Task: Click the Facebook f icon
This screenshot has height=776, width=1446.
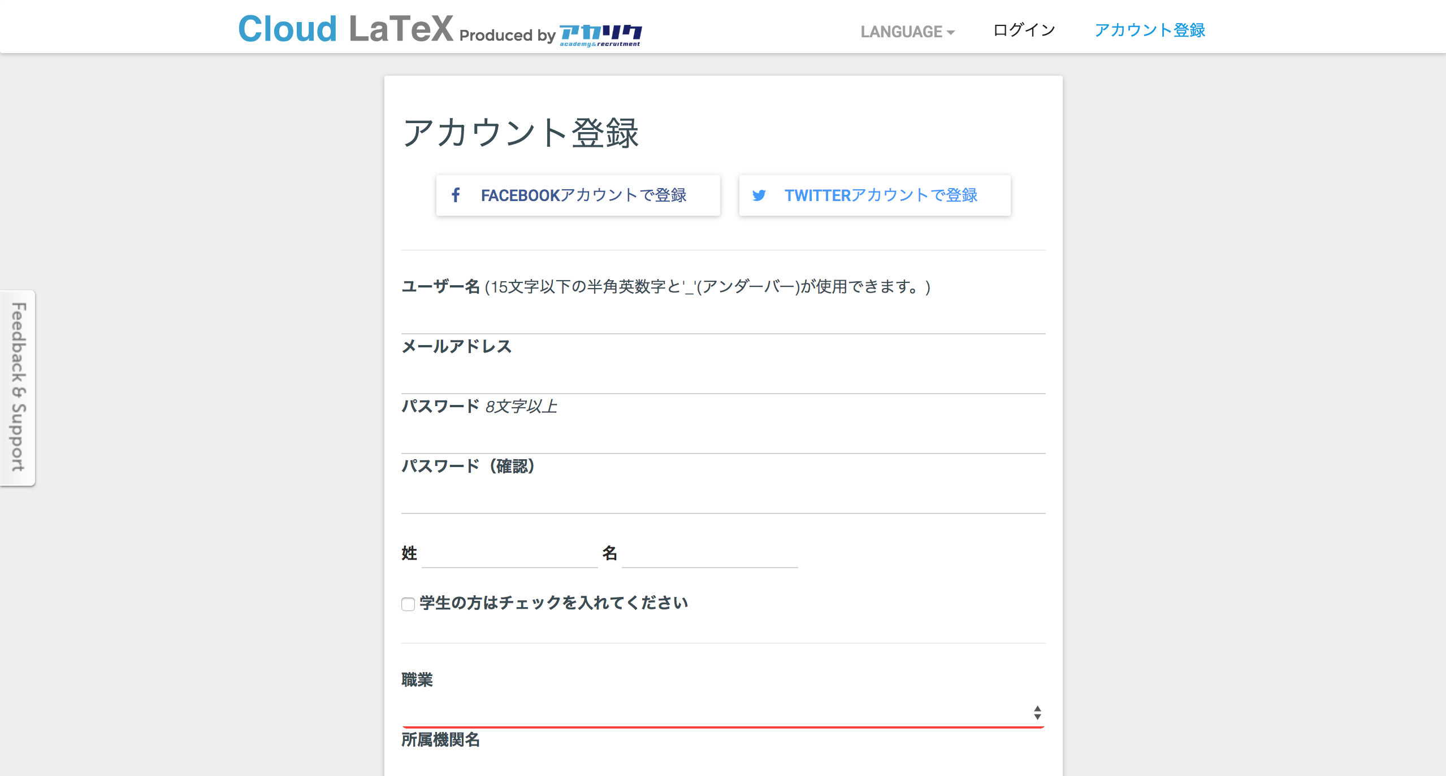Action: coord(456,195)
